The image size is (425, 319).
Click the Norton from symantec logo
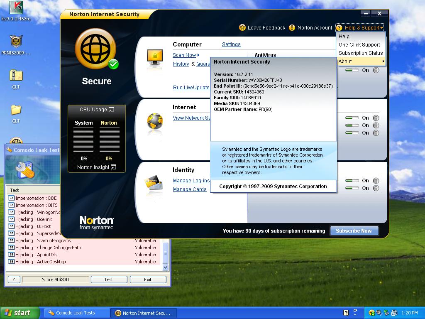(x=96, y=223)
